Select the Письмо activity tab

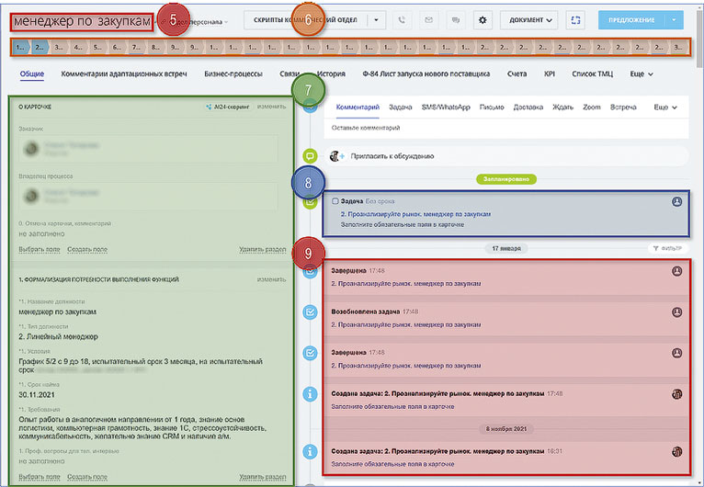click(492, 108)
